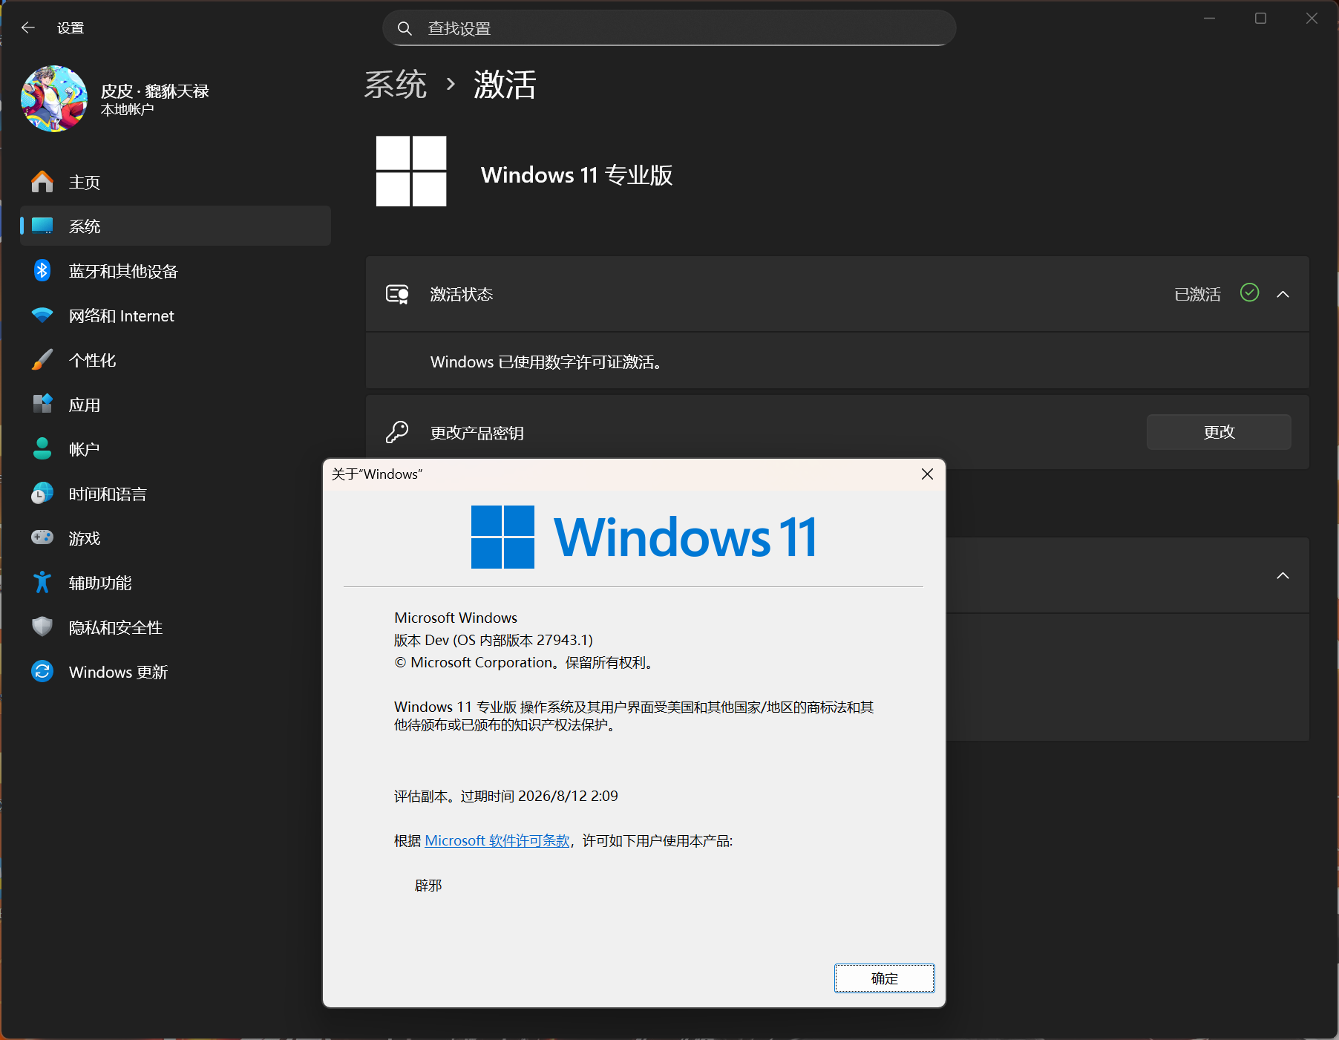Viewport: 1339px width, 1040px height.
Task: Open the Microsoft software license terms link
Action: [x=497, y=840]
